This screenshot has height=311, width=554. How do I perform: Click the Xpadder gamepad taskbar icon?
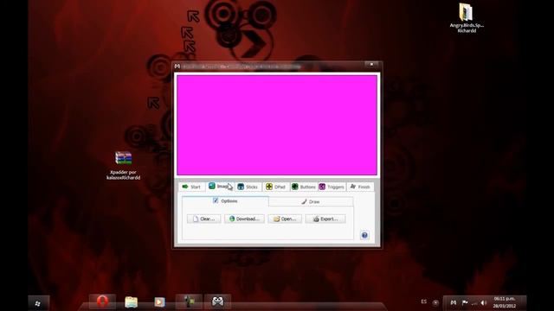coord(217,301)
